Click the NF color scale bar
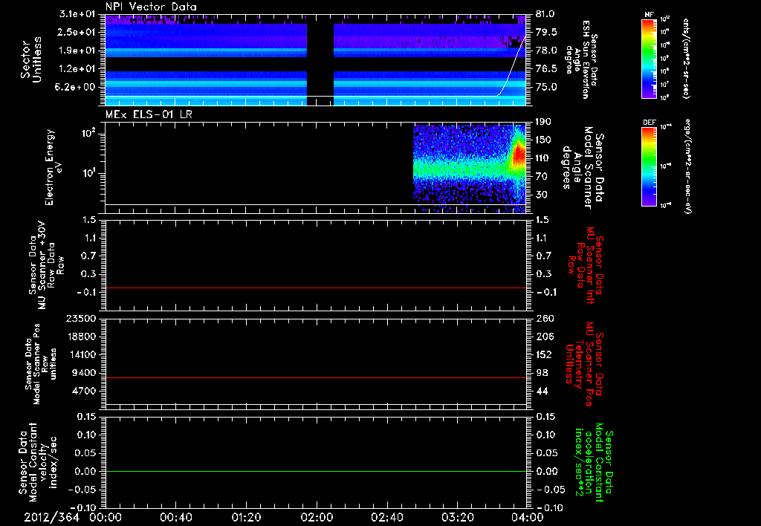Screen dimensions: 761x526 click(x=650, y=59)
